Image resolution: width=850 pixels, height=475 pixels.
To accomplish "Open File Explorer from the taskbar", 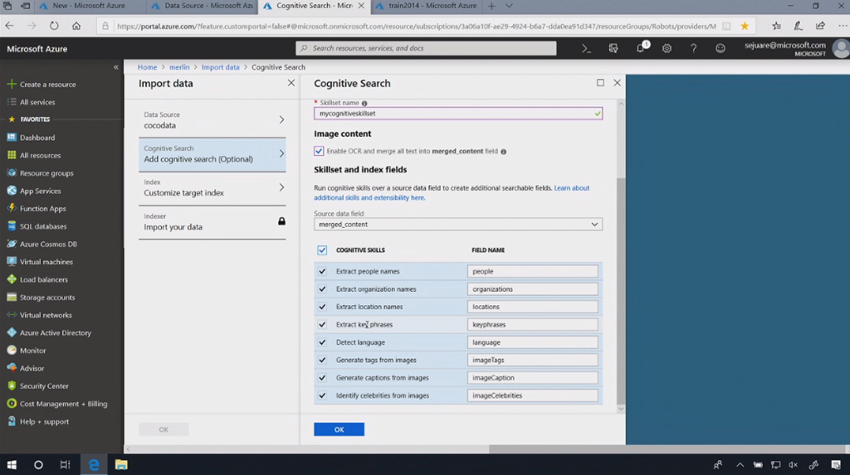I will coord(120,465).
